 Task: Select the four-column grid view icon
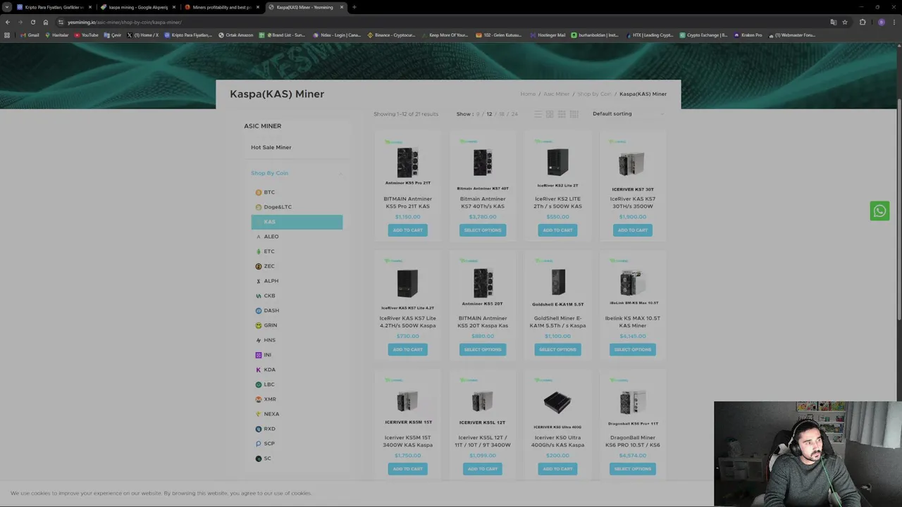pos(574,114)
